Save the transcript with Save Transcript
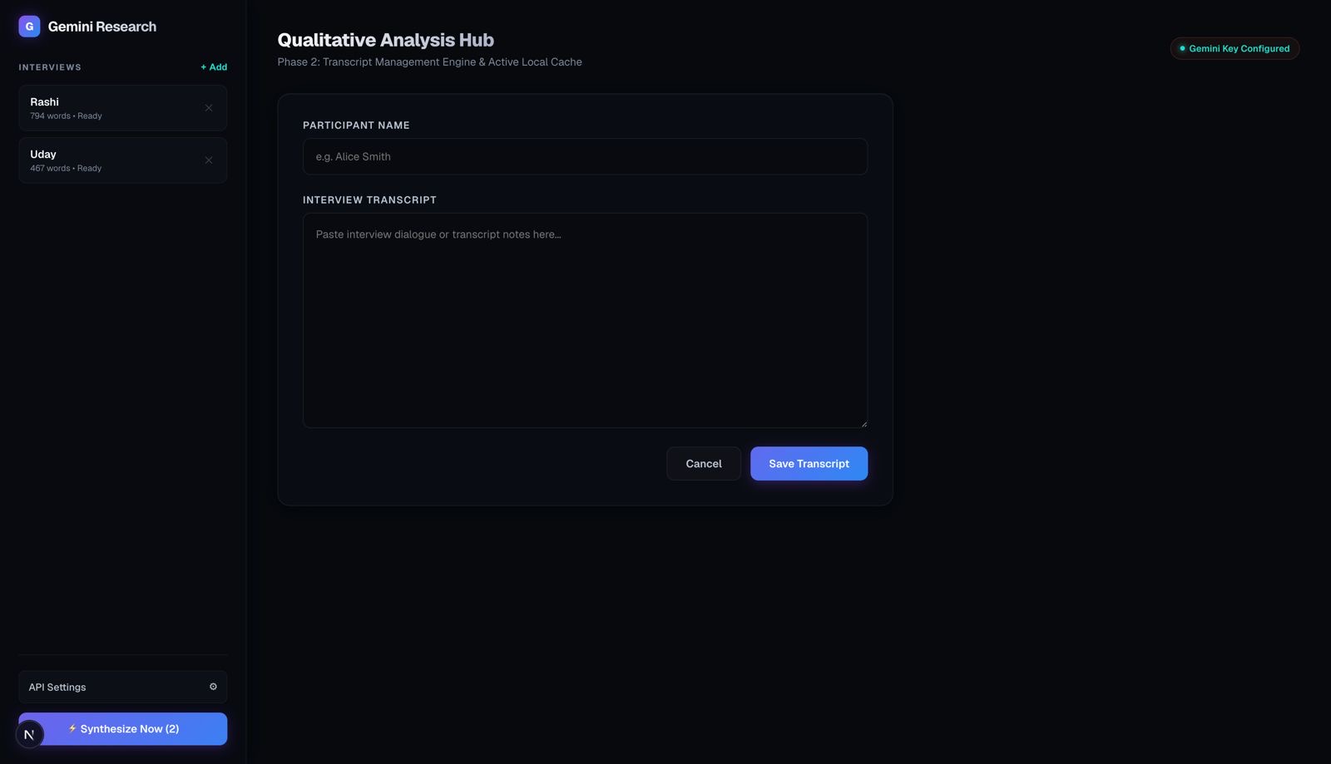 [x=809, y=464]
